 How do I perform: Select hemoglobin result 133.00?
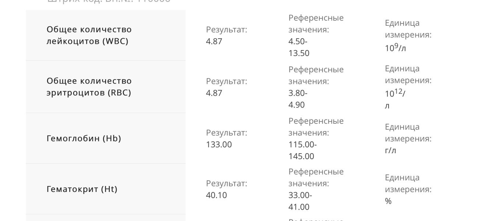tap(219, 144)
